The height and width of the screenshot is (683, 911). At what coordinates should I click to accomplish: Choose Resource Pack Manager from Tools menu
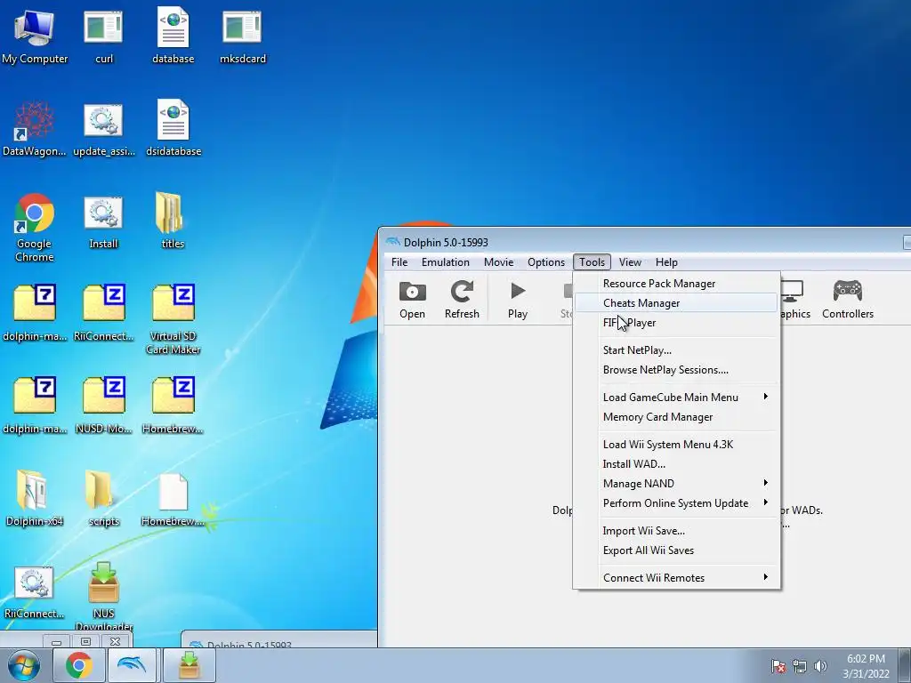676,284
